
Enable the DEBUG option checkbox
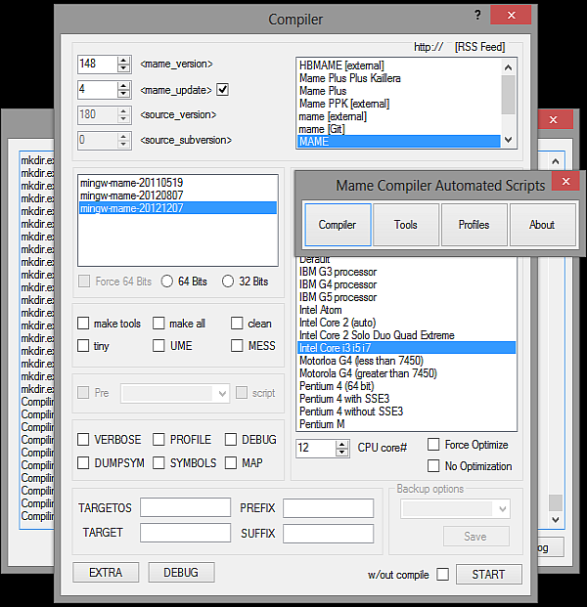[231, 440]
